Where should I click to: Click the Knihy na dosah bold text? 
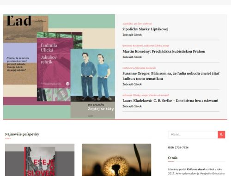(x=196, y=169)
